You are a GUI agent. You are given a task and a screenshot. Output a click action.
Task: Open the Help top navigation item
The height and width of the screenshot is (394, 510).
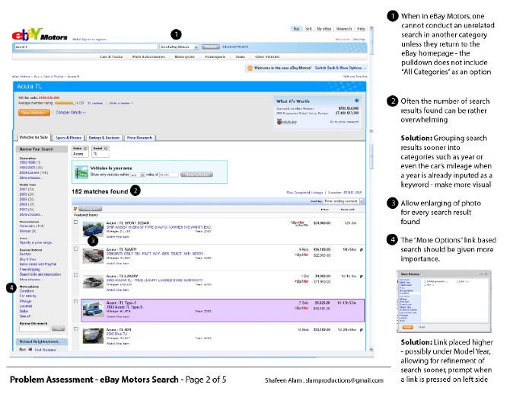(x=361, y=29)
